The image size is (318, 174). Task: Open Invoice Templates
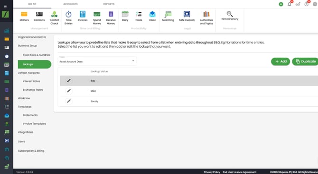pos(34,124)
